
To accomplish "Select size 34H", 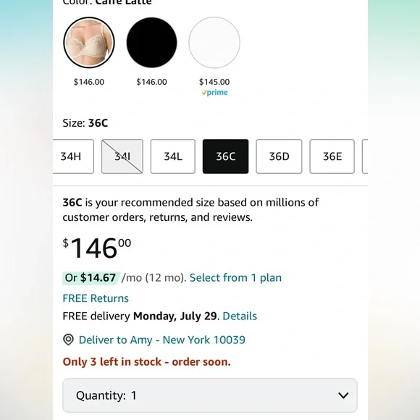I will click(73, 156).
